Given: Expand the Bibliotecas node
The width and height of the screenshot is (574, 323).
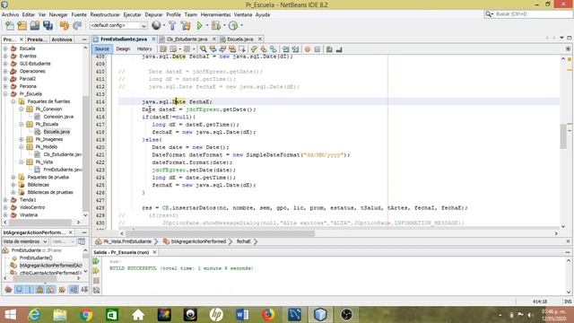Looking at the screenshot, I should click(x=13, y=185).
